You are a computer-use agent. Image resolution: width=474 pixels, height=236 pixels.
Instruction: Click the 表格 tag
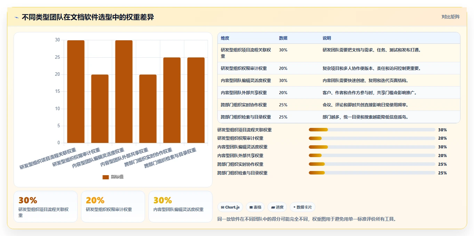[256, 207]
